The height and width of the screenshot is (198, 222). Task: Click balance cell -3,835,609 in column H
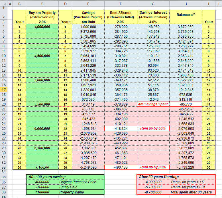point(186,148)
